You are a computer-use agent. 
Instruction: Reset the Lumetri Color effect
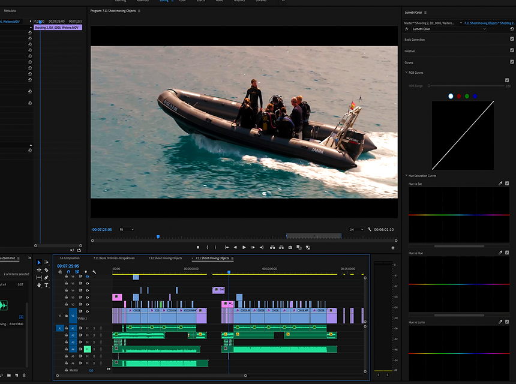click(512, 29)
